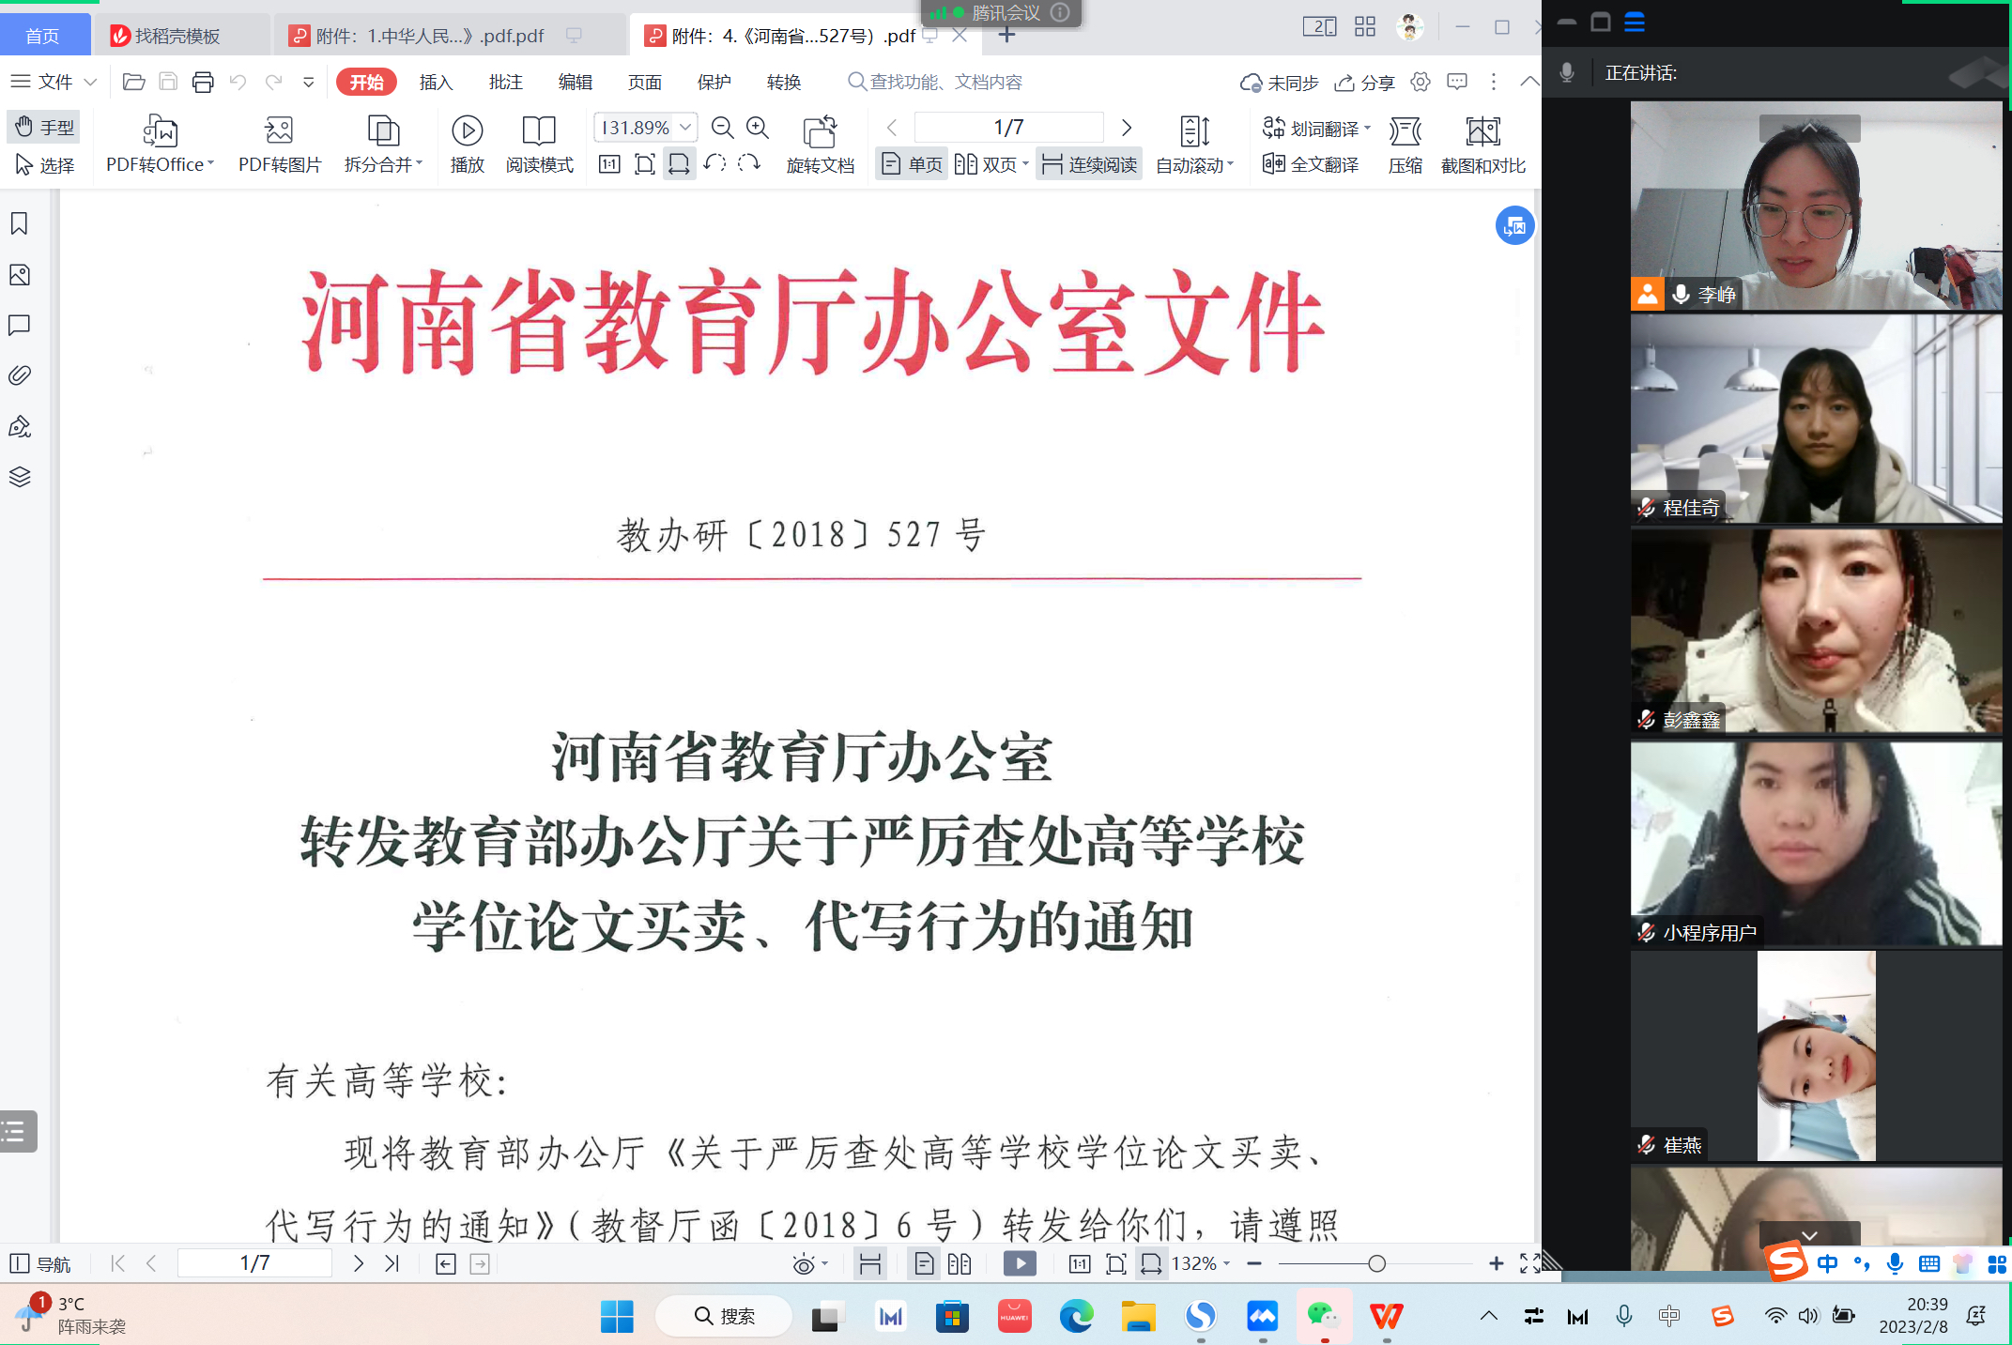Open 拆分合并 split-merge menu
Image resolution: width=2012 pixels, height=1345 pixels.
(383, 145)
